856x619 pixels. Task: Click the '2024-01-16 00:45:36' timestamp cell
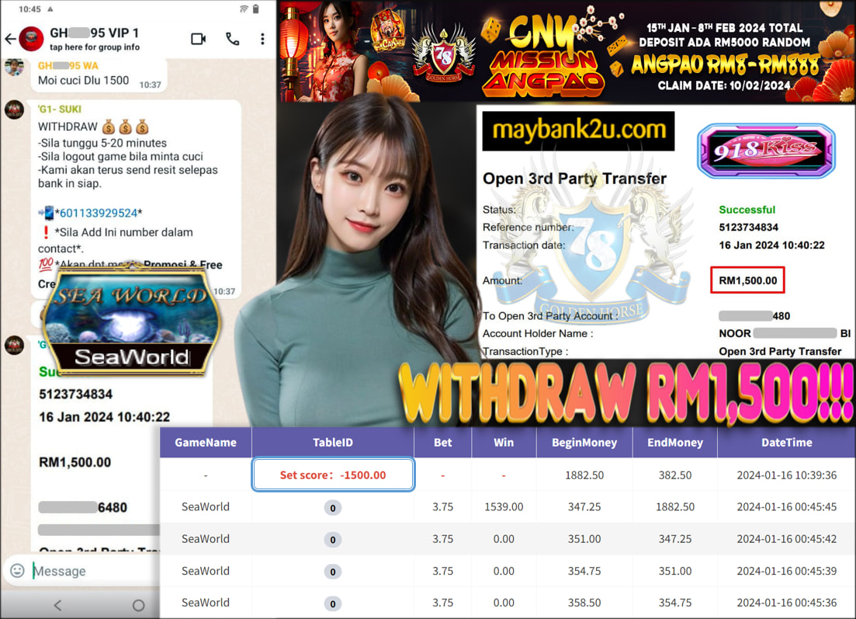point(787,603)
